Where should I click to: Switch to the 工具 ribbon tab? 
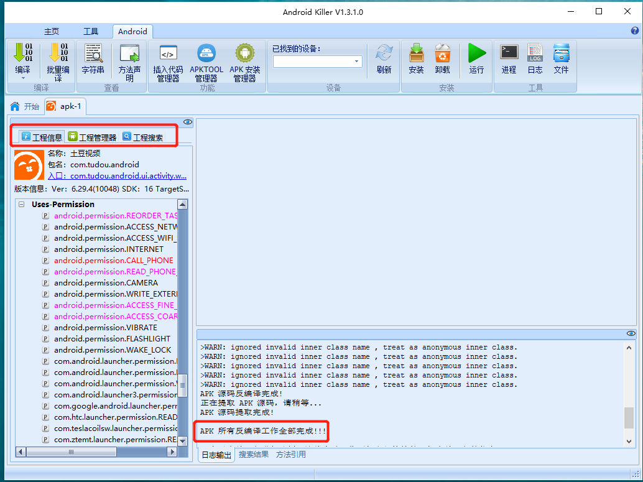tap(91, 32)
